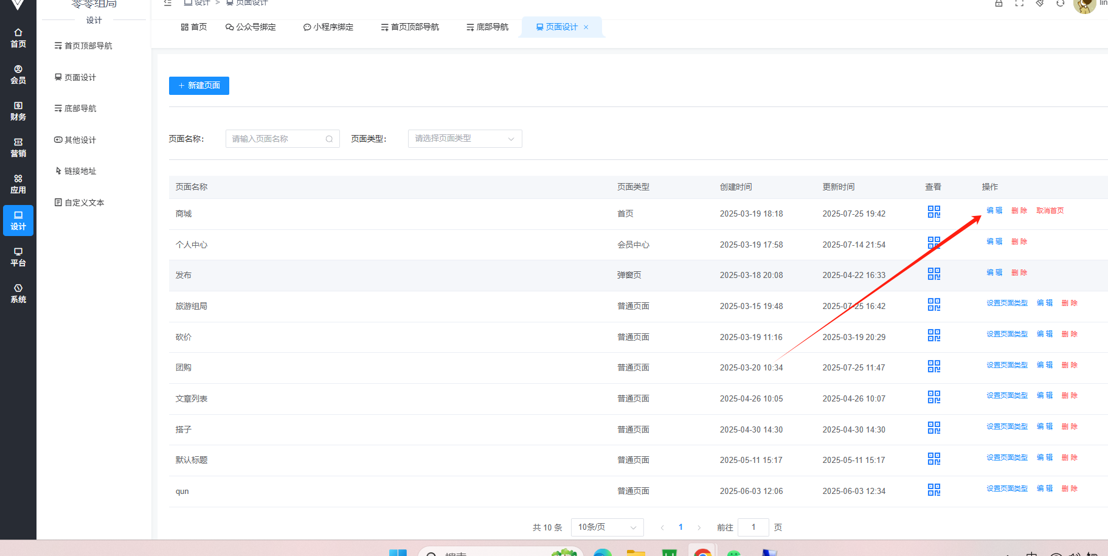Open 财务 module in left sidebar
Viewport: 1108px width, 556px height.
[18, 111]
